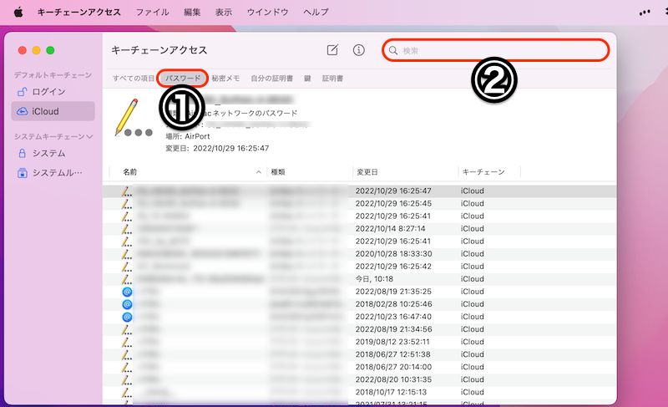Open the ファイル menu
Viewport: 668px width, 407px height.
[x=151, y=13]
